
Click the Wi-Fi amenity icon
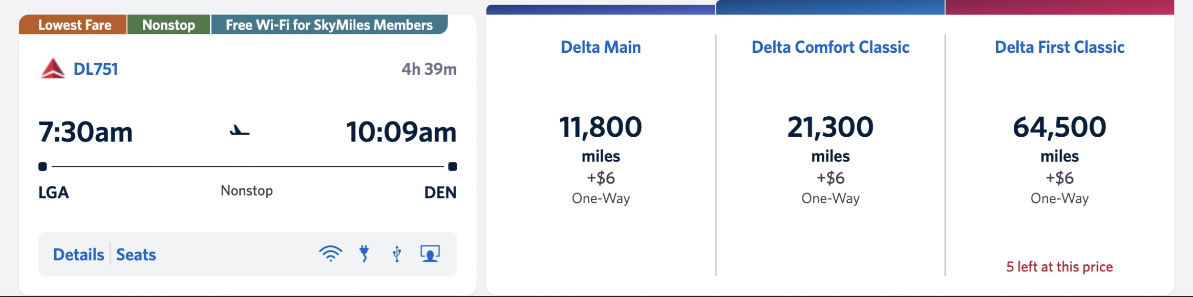tap(330, 253)
